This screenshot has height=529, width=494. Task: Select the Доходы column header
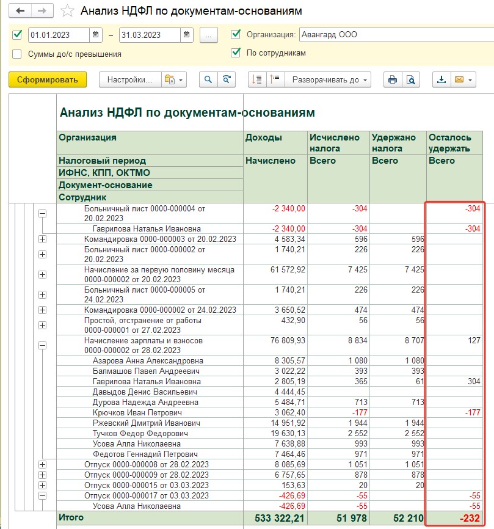pos(275,143)
